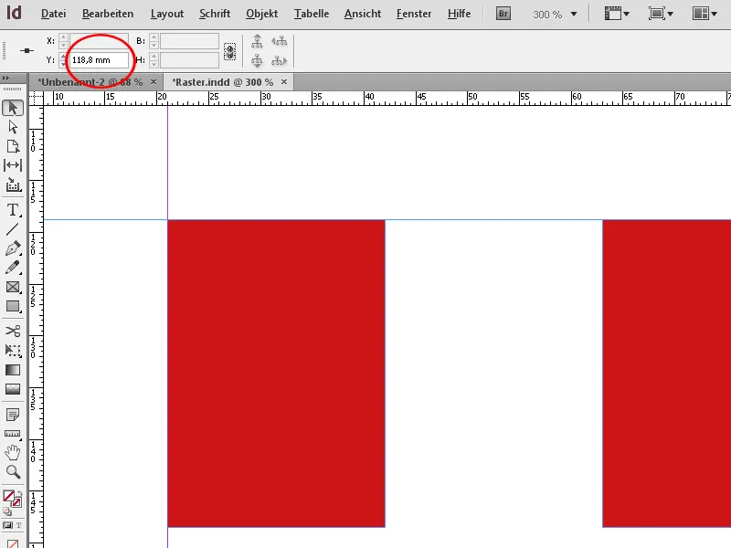Open the Arrange Documents dropdown
Screen dimensions: 731x548
pos(705,14)
